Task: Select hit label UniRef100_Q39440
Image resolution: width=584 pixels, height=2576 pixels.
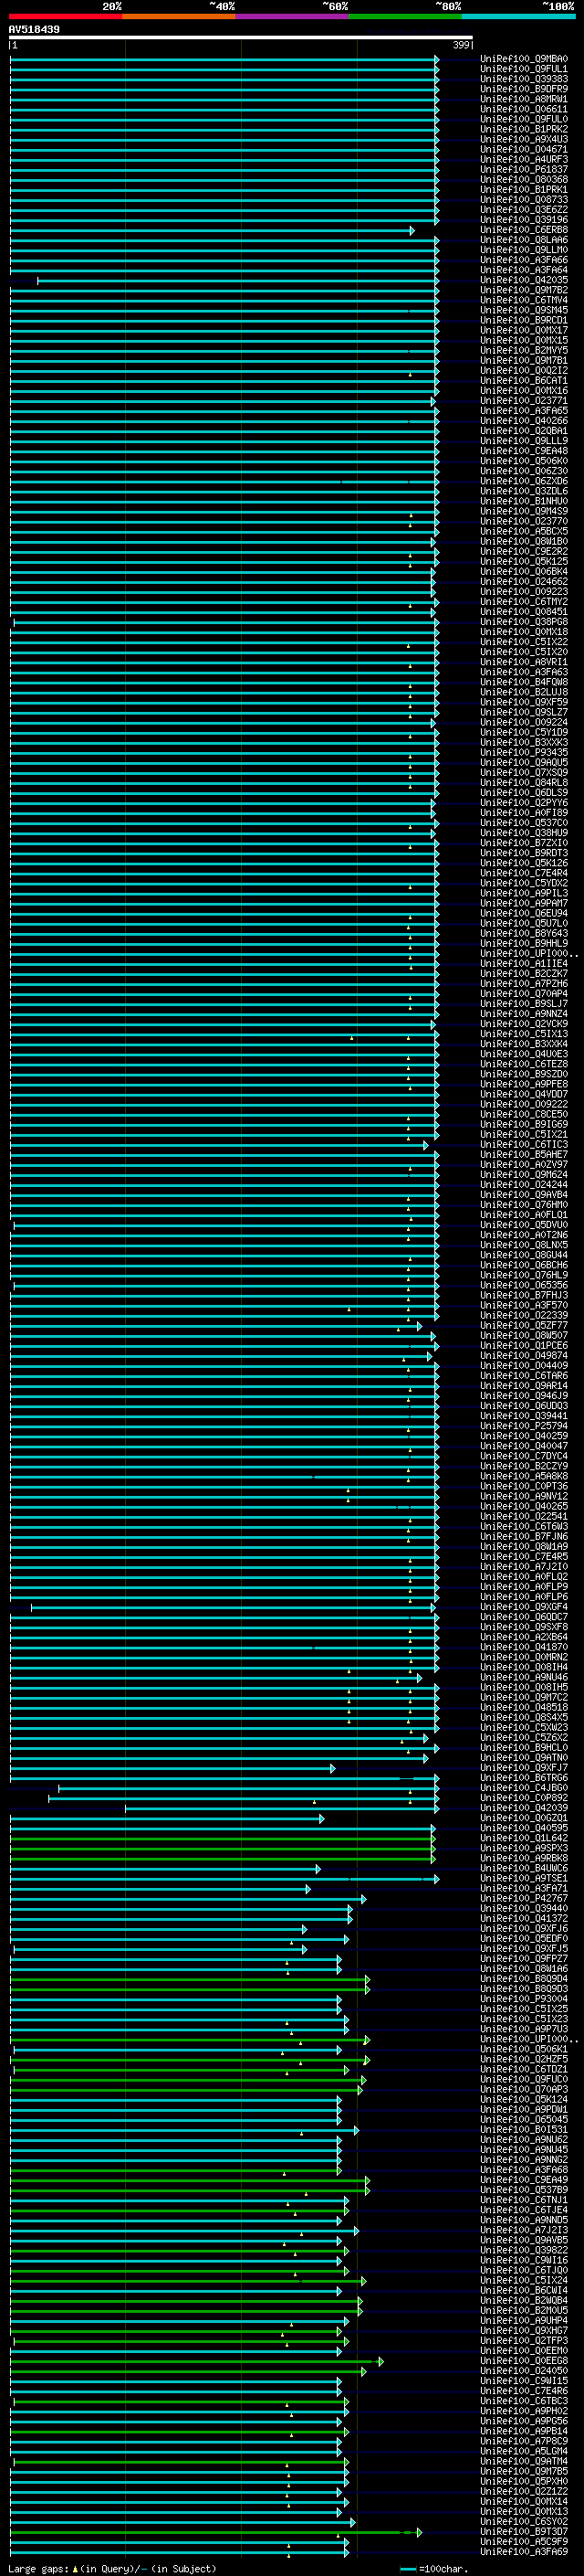Action: click(x=524, y=1908)
